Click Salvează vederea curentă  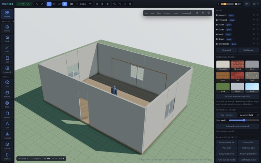(x=237, y=126)
